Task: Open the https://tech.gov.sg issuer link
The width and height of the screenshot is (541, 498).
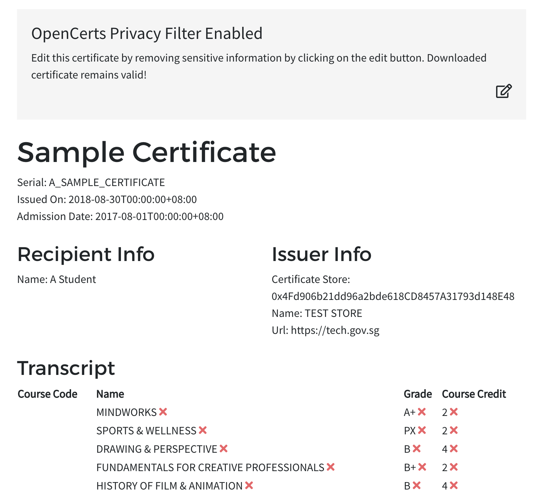Action: (335, 330)
